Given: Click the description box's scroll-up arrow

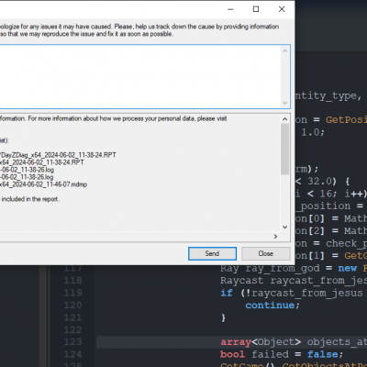Looking at the screenshot, I should [285, 50].
